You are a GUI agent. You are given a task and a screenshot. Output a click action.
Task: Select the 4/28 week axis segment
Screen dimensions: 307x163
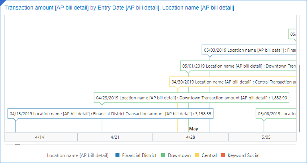[190, 137]
